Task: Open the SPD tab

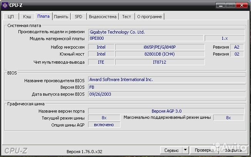Action: (79, 17)
